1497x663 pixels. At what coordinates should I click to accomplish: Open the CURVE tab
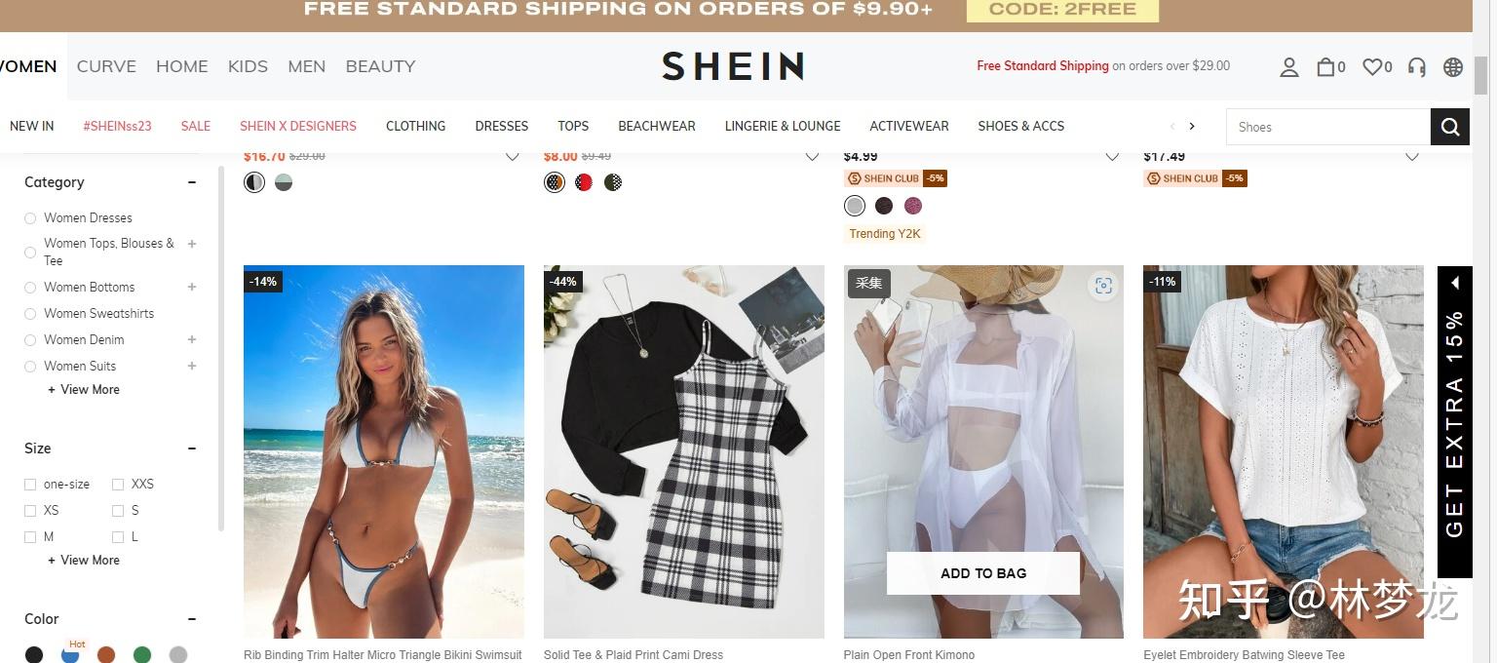(106, 66)
